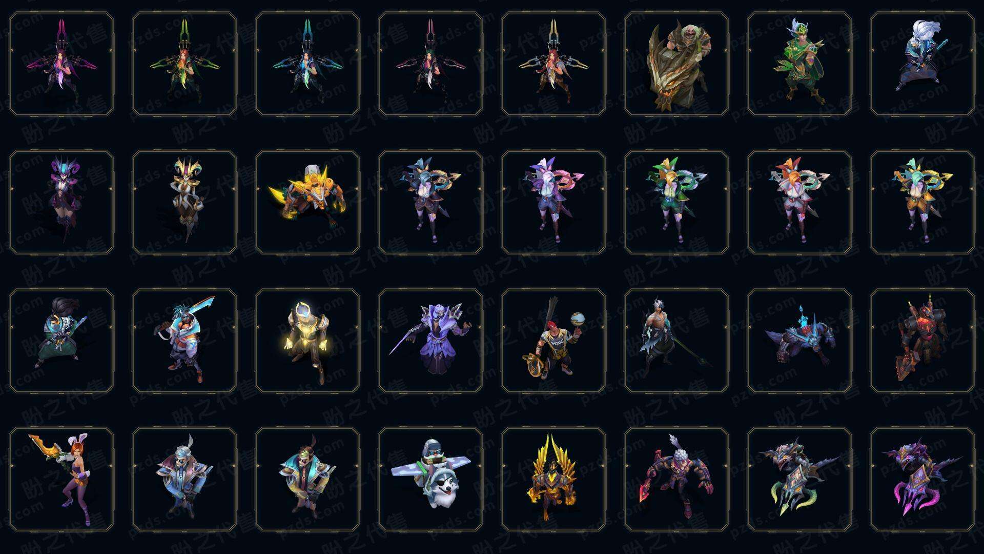Pick the dark blue armored wolf beast skin
Image resolution: width=984 pixels, height=554 pixels.
(799, 341)
